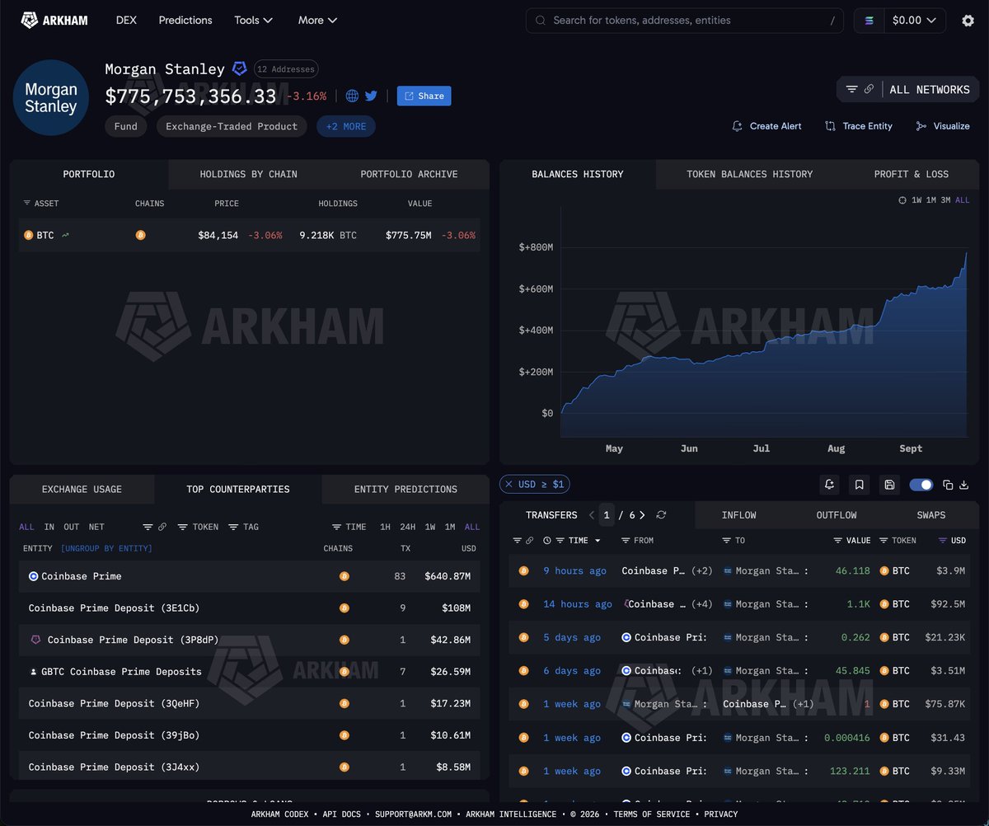Click the Morgan Stanley entity logo
The width and height of the screenshot is (989, 826).
51,97
